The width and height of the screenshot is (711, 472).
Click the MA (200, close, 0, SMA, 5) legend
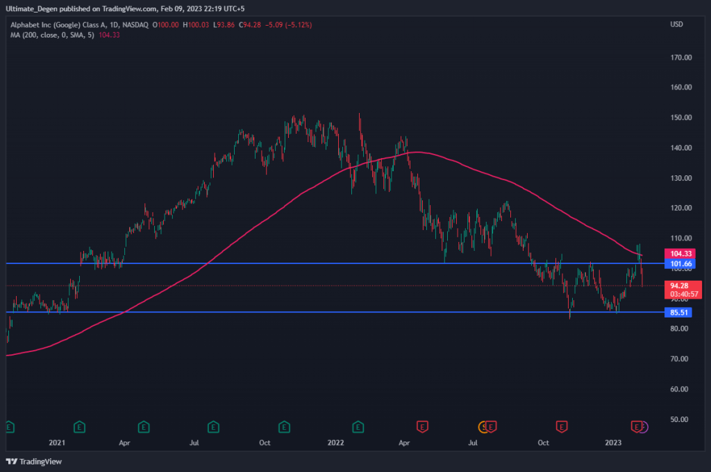(53, 35)
